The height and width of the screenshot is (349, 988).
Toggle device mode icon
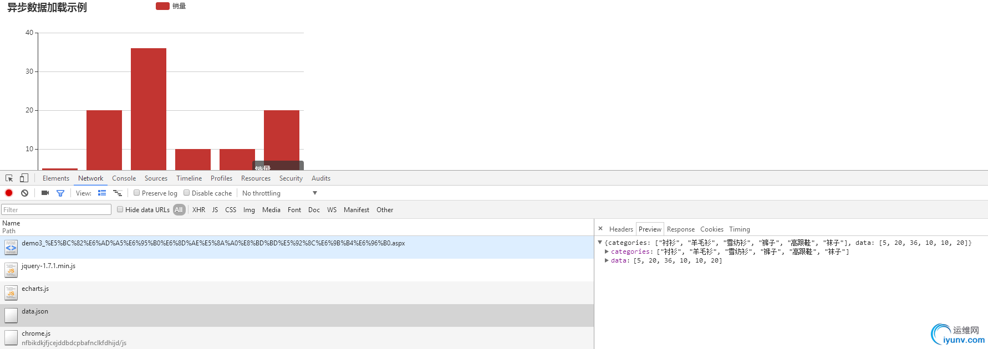24,178
